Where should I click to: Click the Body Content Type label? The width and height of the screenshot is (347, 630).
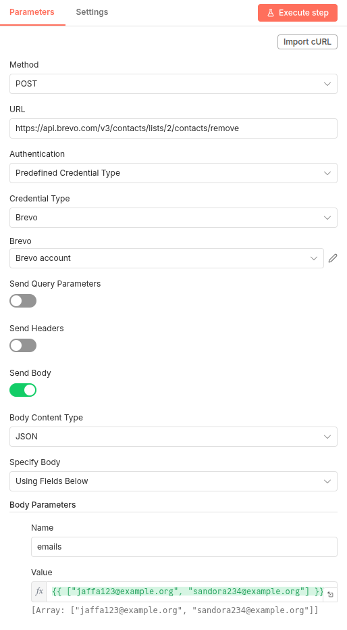pos(46,418)
